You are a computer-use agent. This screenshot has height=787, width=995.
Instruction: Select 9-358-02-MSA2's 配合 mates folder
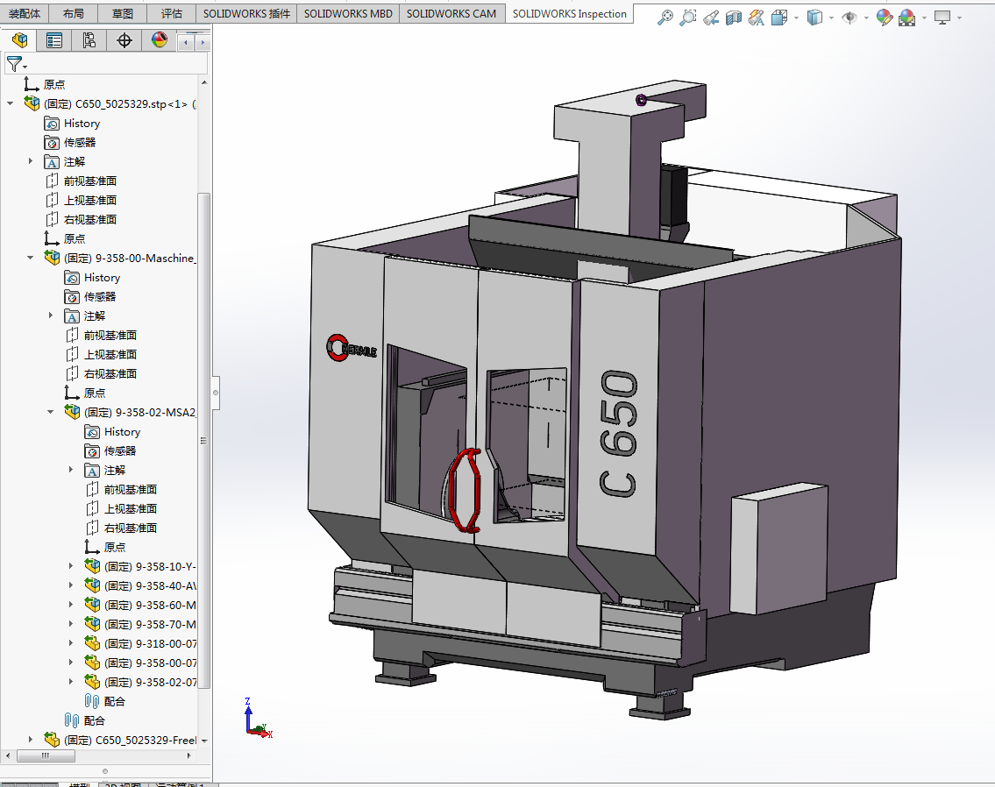[104, 701]
